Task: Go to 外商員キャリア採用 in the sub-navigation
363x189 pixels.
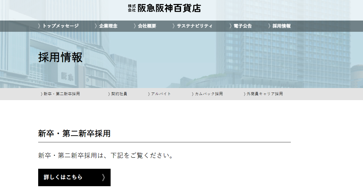Action: [x=263, y=94]
